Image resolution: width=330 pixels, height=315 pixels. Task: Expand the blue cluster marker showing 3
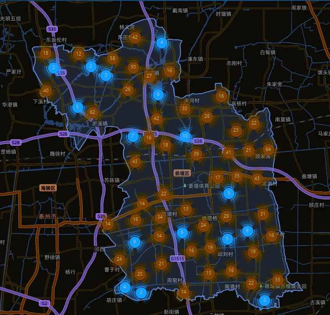click(x=106, y=75)
